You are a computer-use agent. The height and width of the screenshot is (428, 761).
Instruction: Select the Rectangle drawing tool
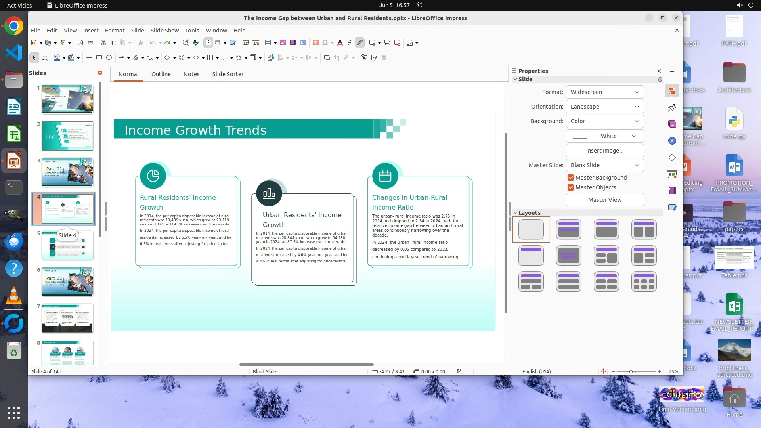click(99, 58)
